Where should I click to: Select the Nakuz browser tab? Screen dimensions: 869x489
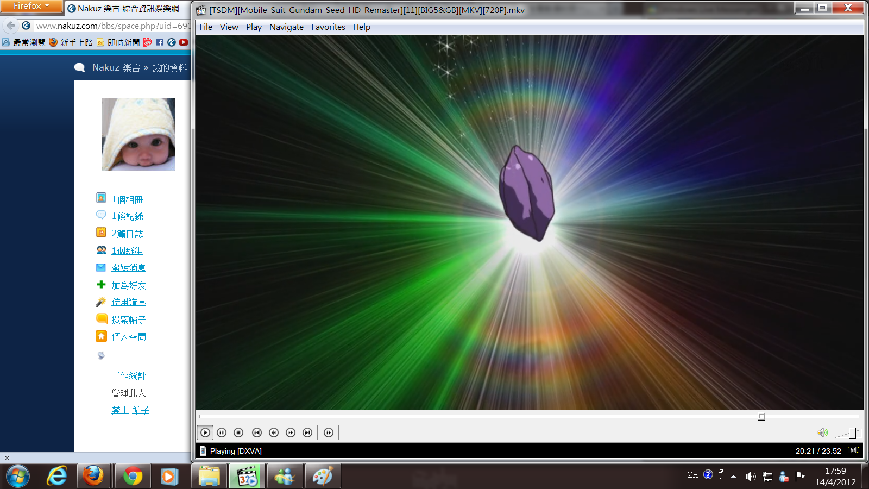coord(128,8)
